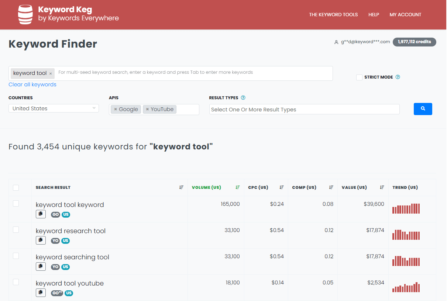Copy 'keyword tool keyword' to clipboard
Image resolution: width=447 pixels, height=301 pixels.
41,214
